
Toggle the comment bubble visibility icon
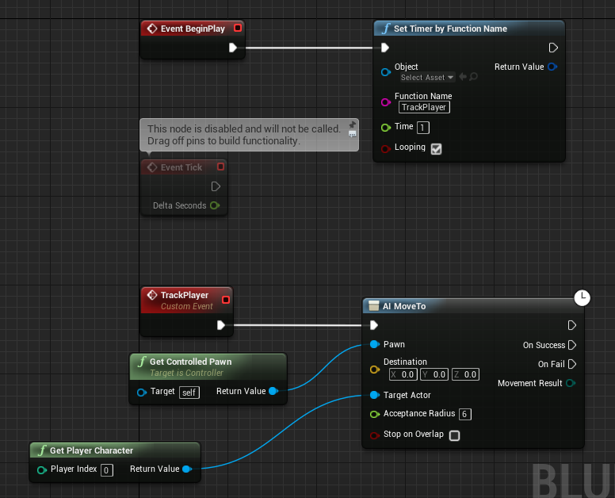pyautogui.click(x=352, y=134)
